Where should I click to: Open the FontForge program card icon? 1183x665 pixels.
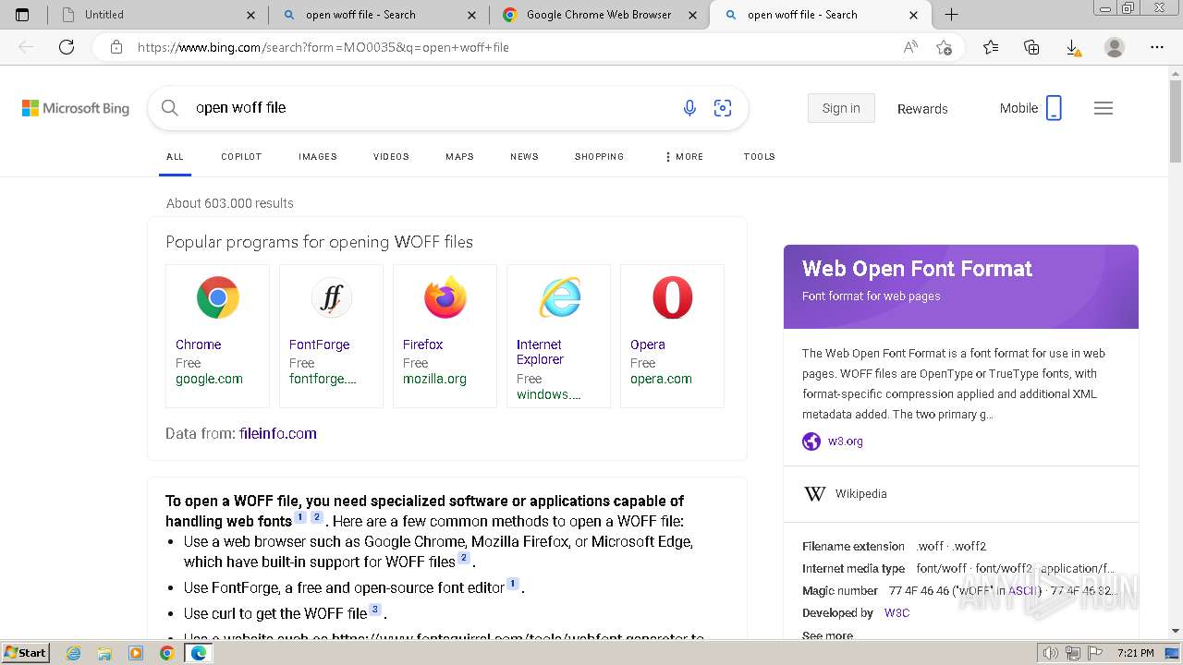(x=331, y=297)
